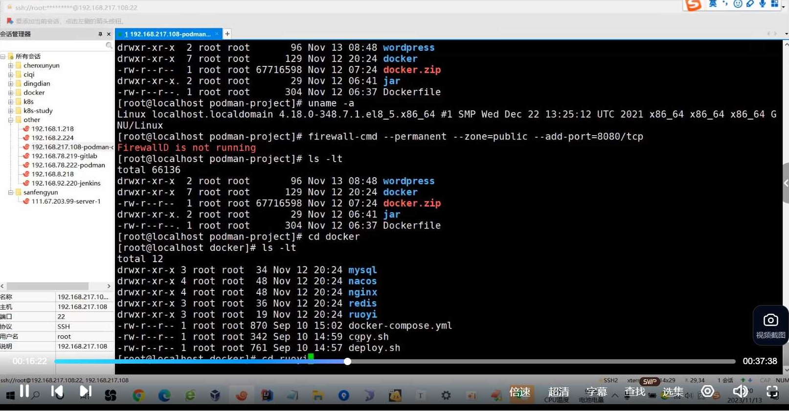
Task: Open the Sogou emoji smiley panel
Action: [738, 4]
